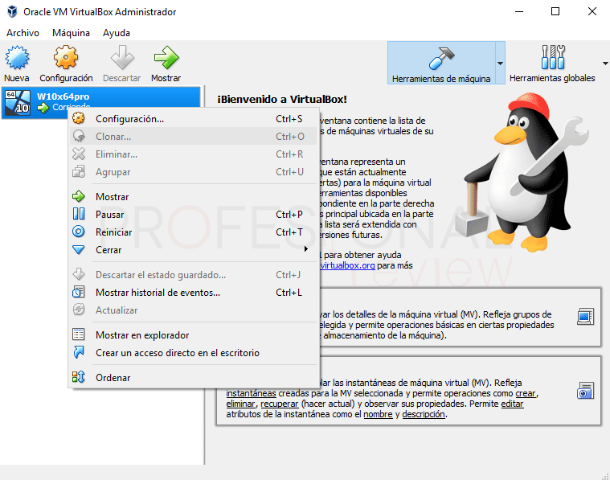Click the sort icon beside Ordenar
This screenshot has width=610, height=480.
click(x=79, y=377)
